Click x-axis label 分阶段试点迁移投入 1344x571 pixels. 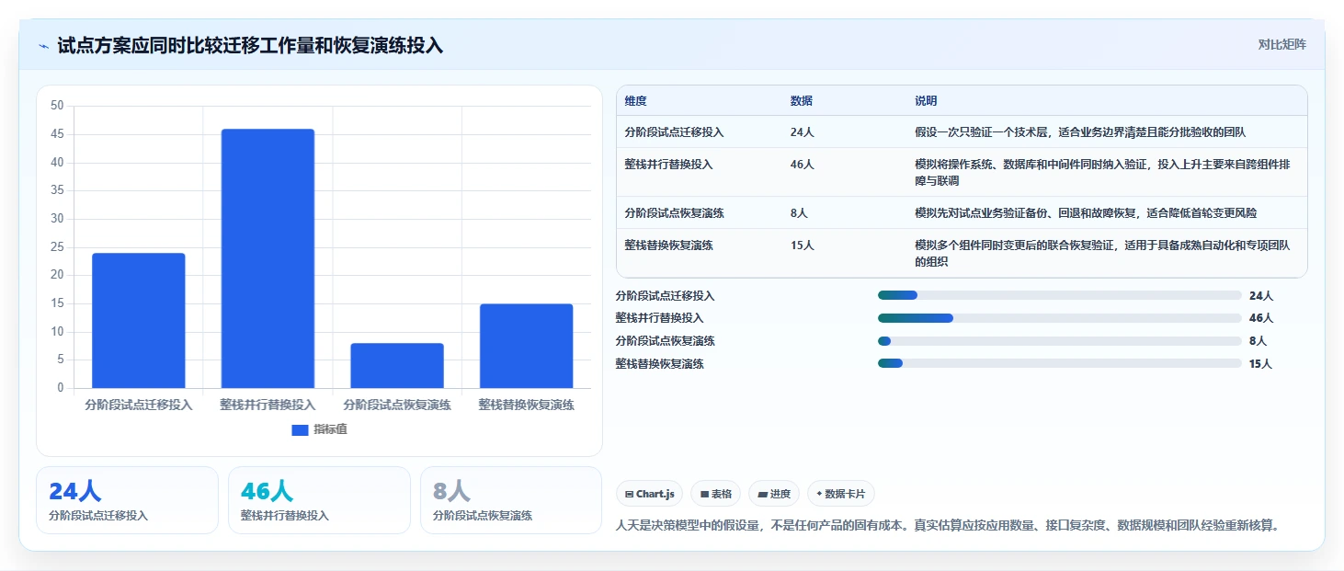pyautogui.click(x=139, y=405)
